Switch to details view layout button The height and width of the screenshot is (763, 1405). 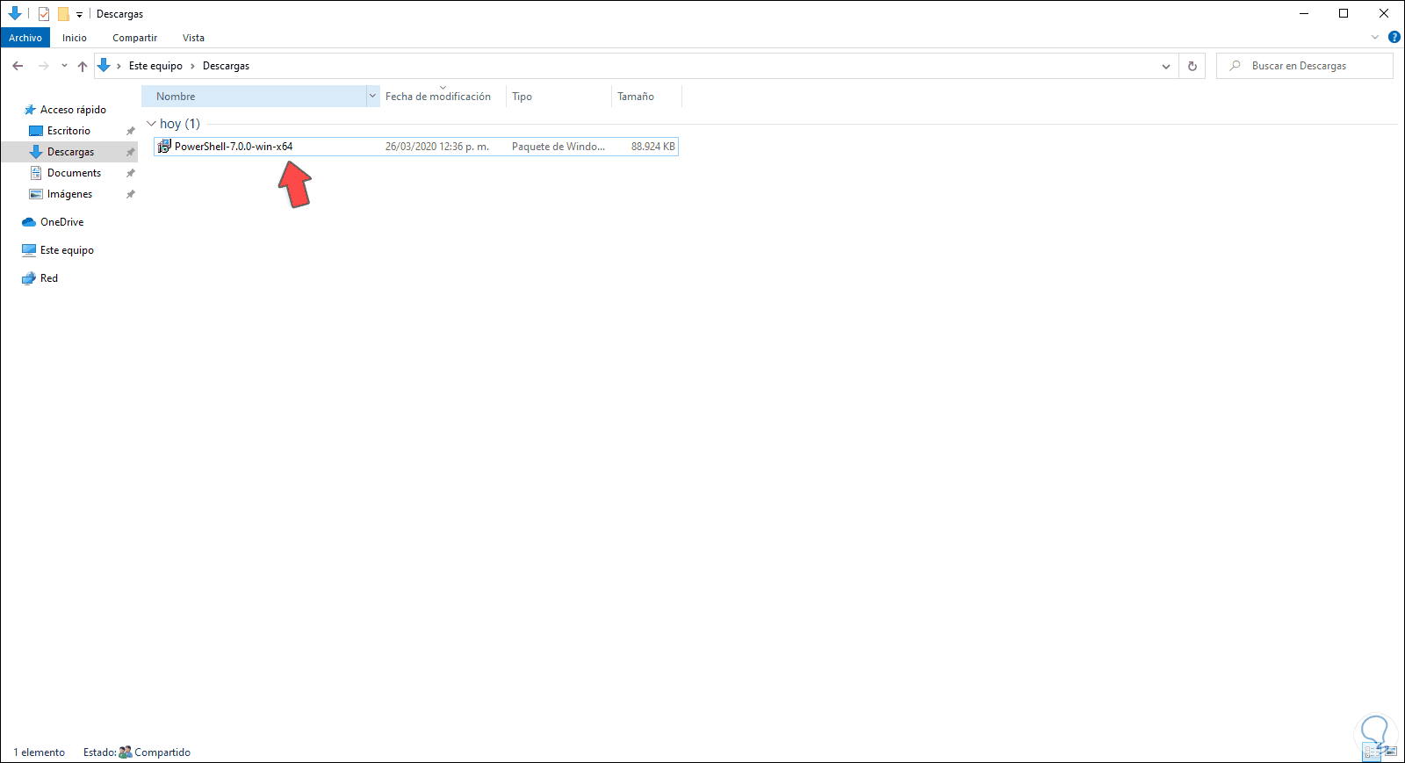click(1372, 752)
